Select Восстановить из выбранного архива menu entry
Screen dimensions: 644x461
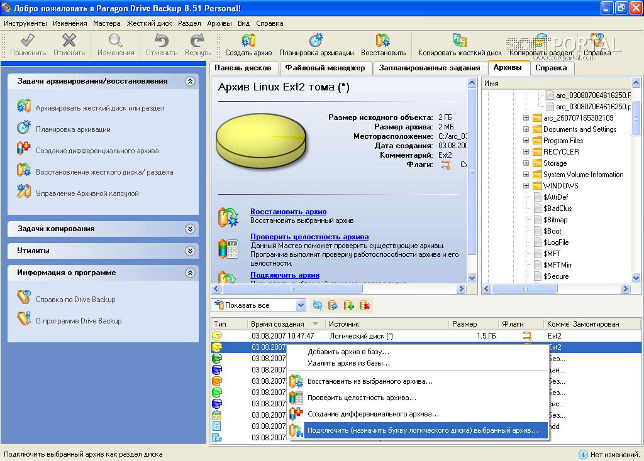click(x=418, y=381)
